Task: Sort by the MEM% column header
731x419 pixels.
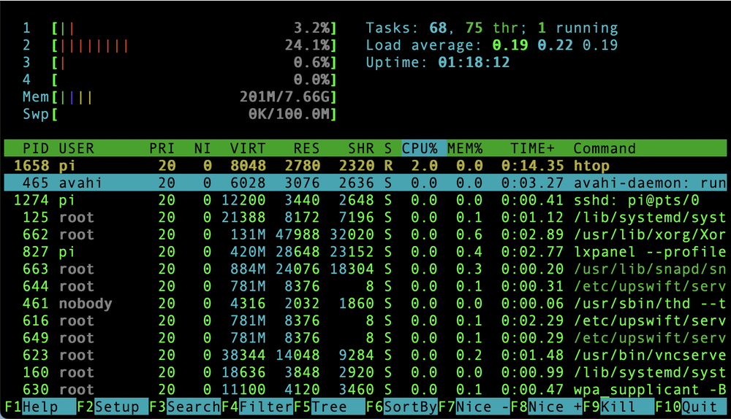Action: pyautogui.click(x=465, y=148)
